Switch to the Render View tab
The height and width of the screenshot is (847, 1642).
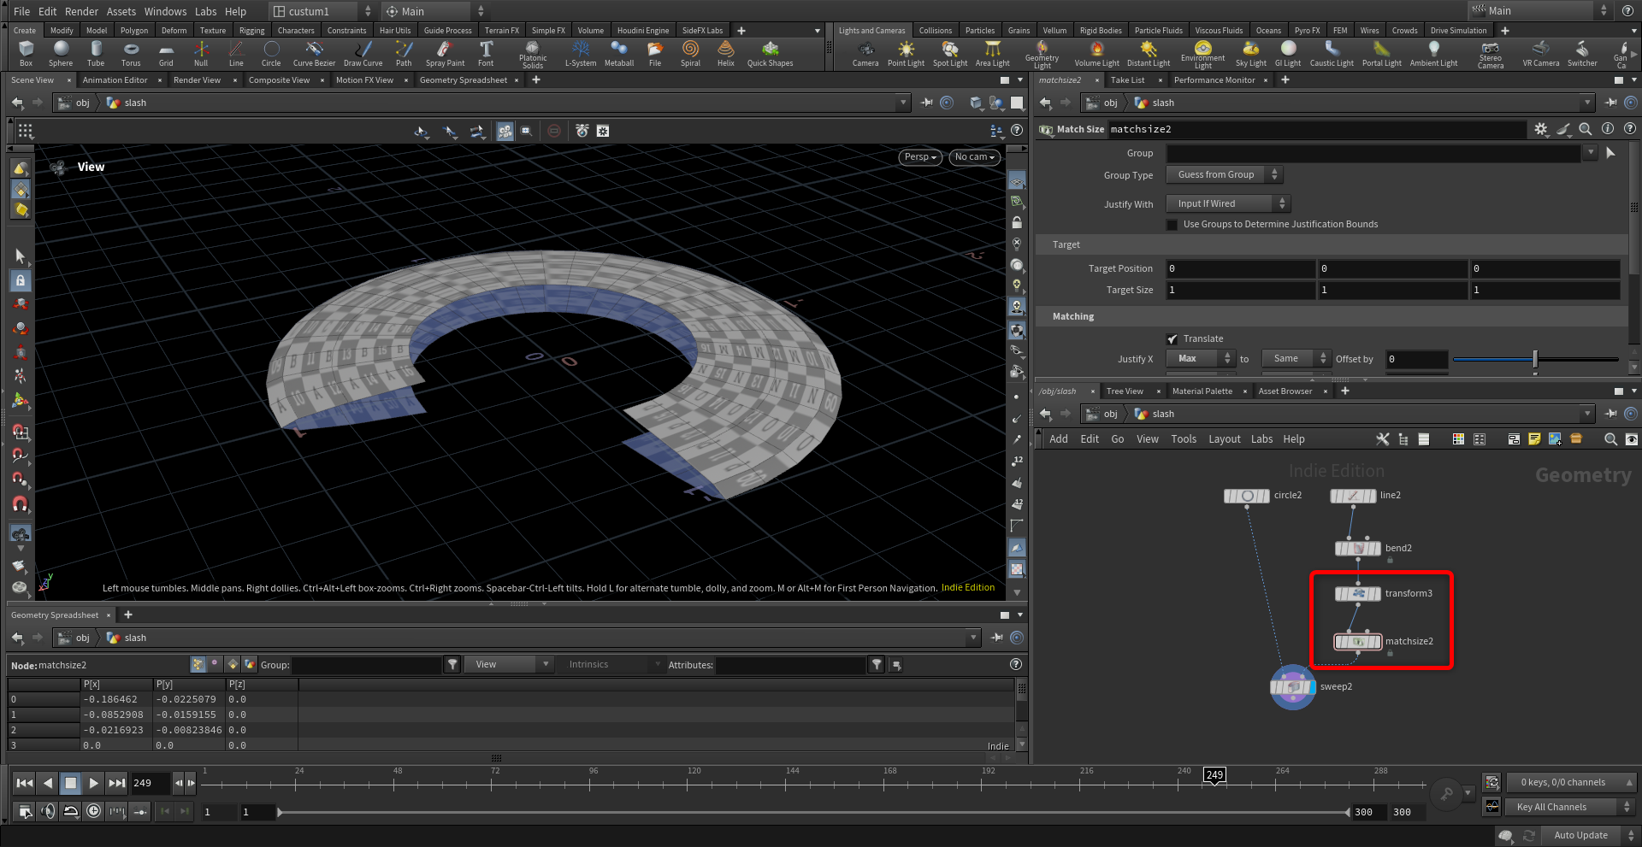197,80
